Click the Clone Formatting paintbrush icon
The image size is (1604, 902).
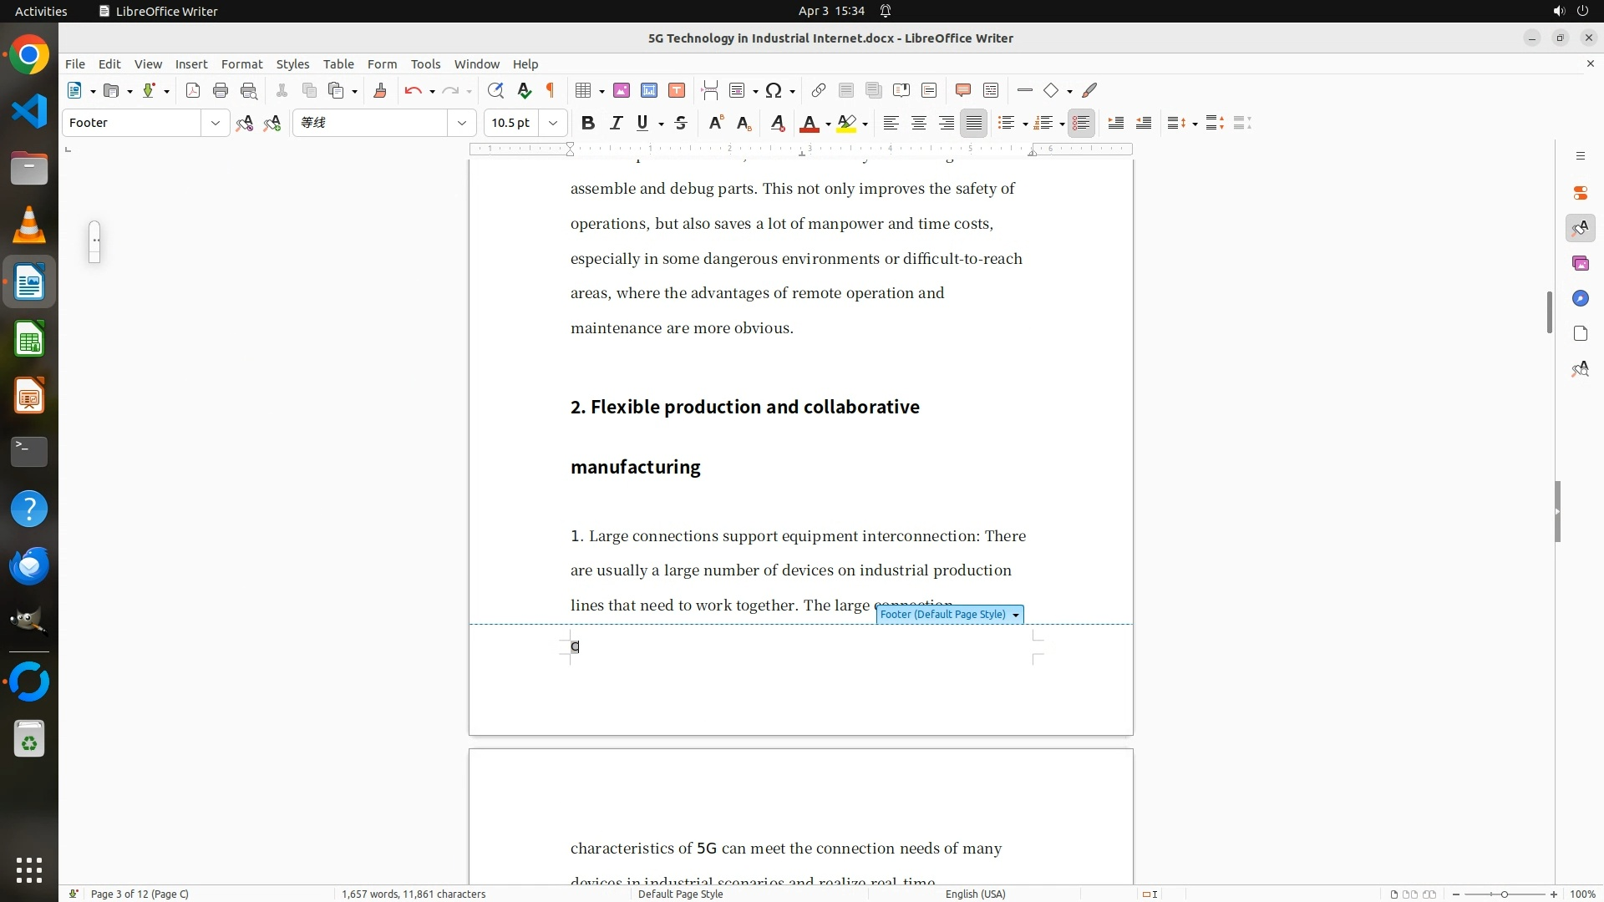380,90
